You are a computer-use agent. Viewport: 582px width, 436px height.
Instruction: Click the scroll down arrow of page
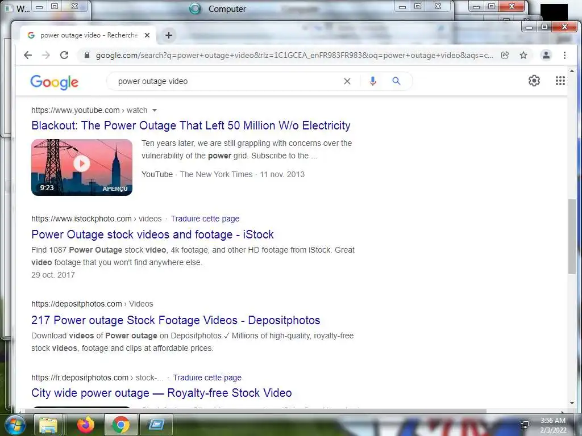pyautogui.click(x=572, y=403)
